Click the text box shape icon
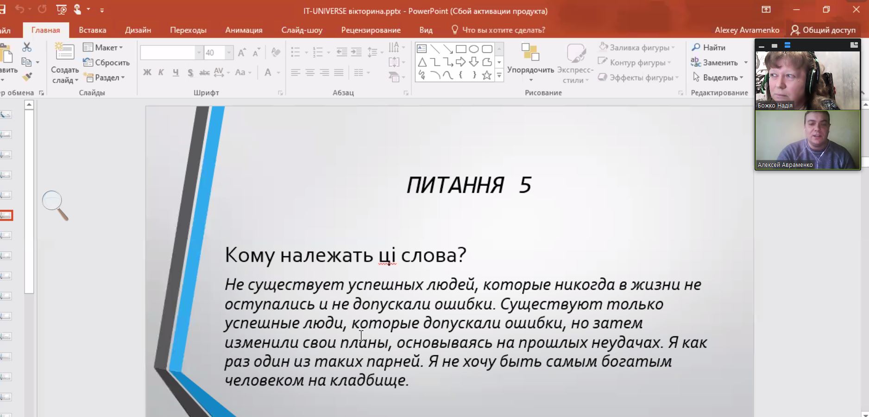Viewport: 869px width, 417px height. pos(422,49)
